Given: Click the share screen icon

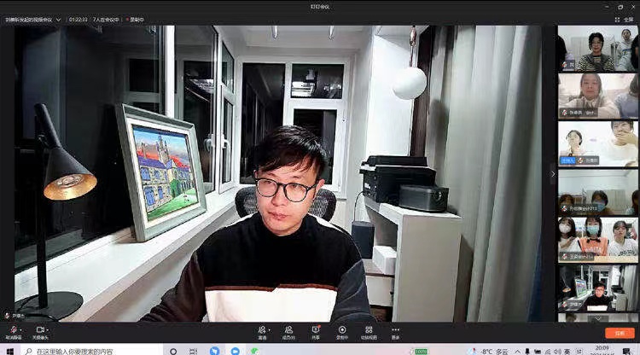Looking at the screenshot, I should 315,330.
